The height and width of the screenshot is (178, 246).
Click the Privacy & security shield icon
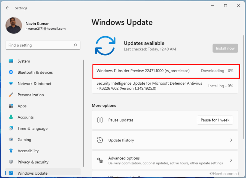(x=11, y=162)
